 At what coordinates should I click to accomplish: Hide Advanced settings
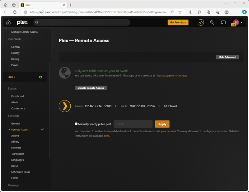pyautogui.click(x=227, y=57)
